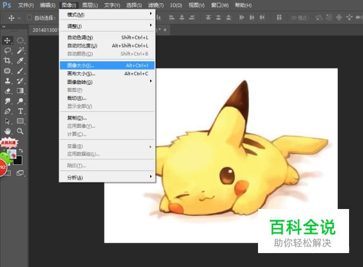Select the Move tool in toolbox
This screenshot has height=267, width=363.
coord(7,41)
